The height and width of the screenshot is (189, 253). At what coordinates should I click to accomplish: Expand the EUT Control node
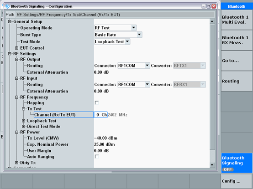16,48
